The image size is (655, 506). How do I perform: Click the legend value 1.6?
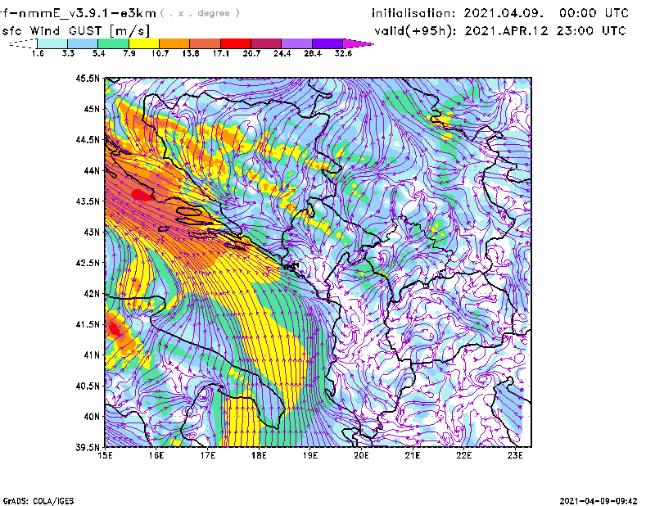click(x=38, y=53)
